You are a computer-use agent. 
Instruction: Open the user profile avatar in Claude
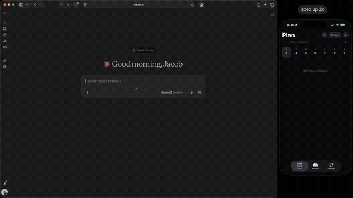[4, 192]
